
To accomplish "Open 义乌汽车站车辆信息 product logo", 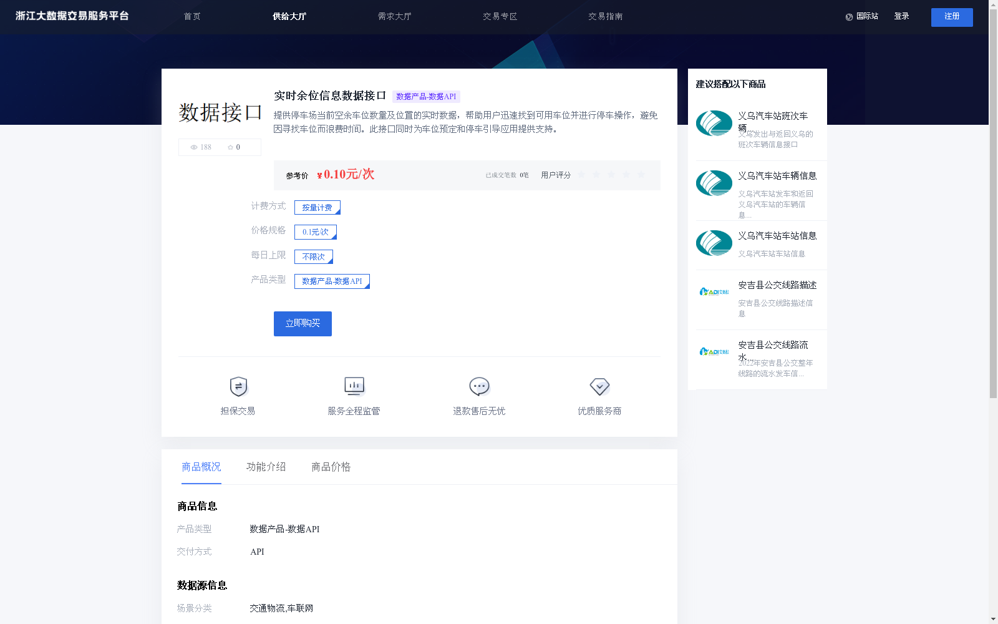I will pyautogui.click(x=714, y=183).
